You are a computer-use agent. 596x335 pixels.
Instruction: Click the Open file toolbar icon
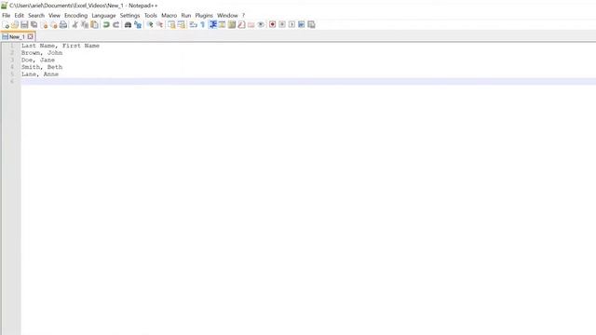point(15,25)
